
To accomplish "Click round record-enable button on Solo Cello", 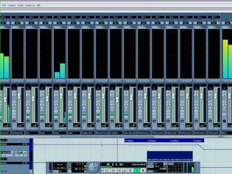I will pyautogui.click(x=126, y=121).
